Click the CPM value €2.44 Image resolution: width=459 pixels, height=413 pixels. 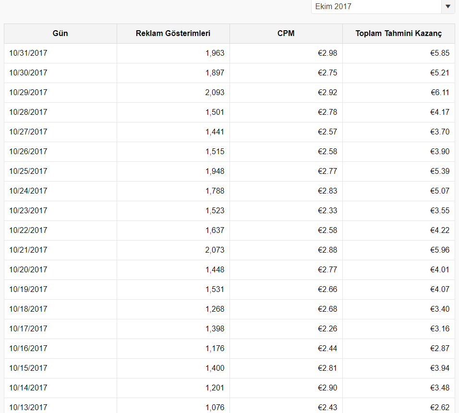pyautogui.click(x=327, y=348)
